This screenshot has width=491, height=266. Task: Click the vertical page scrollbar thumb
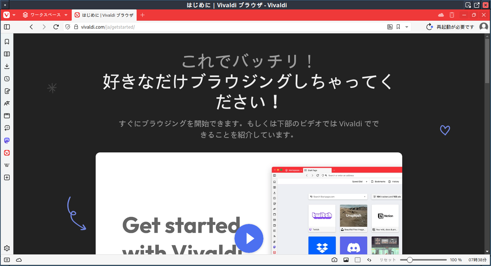[x=487, y=61]
